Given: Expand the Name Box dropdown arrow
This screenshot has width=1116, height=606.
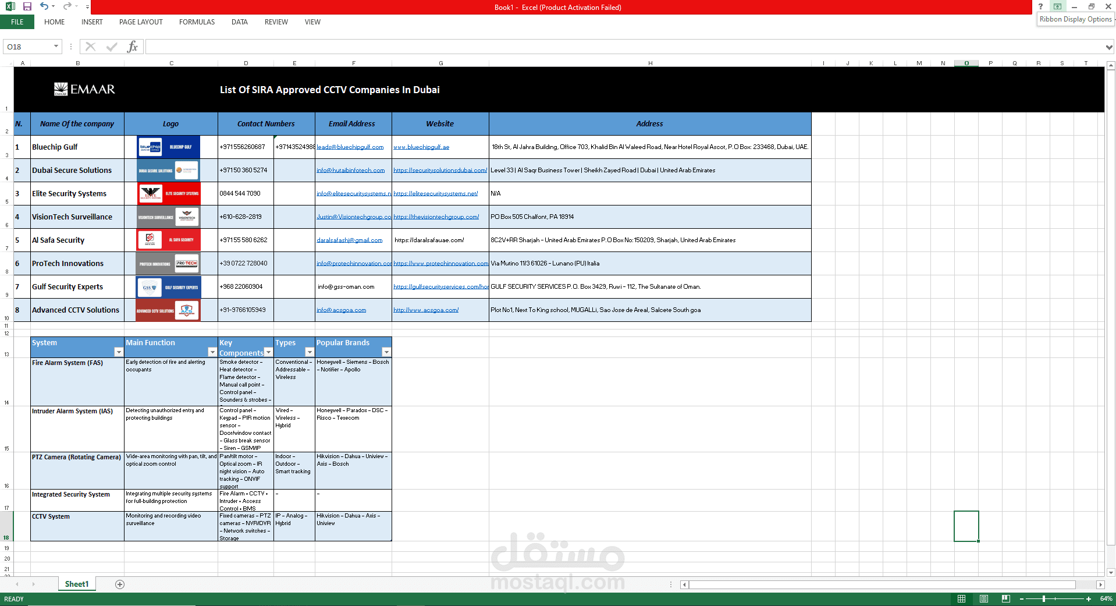Looking at the screenshot, I should [56, 47].
